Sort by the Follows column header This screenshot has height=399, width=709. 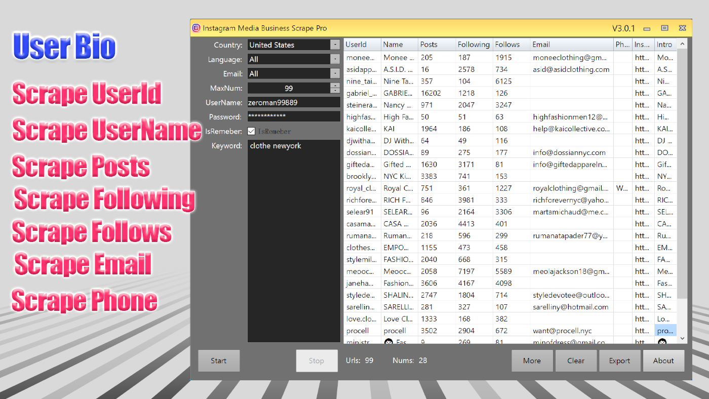511,45
